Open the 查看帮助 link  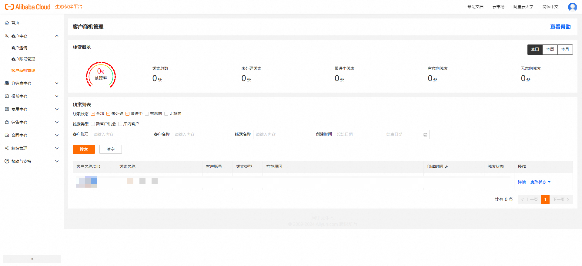[x=560, y=27]
